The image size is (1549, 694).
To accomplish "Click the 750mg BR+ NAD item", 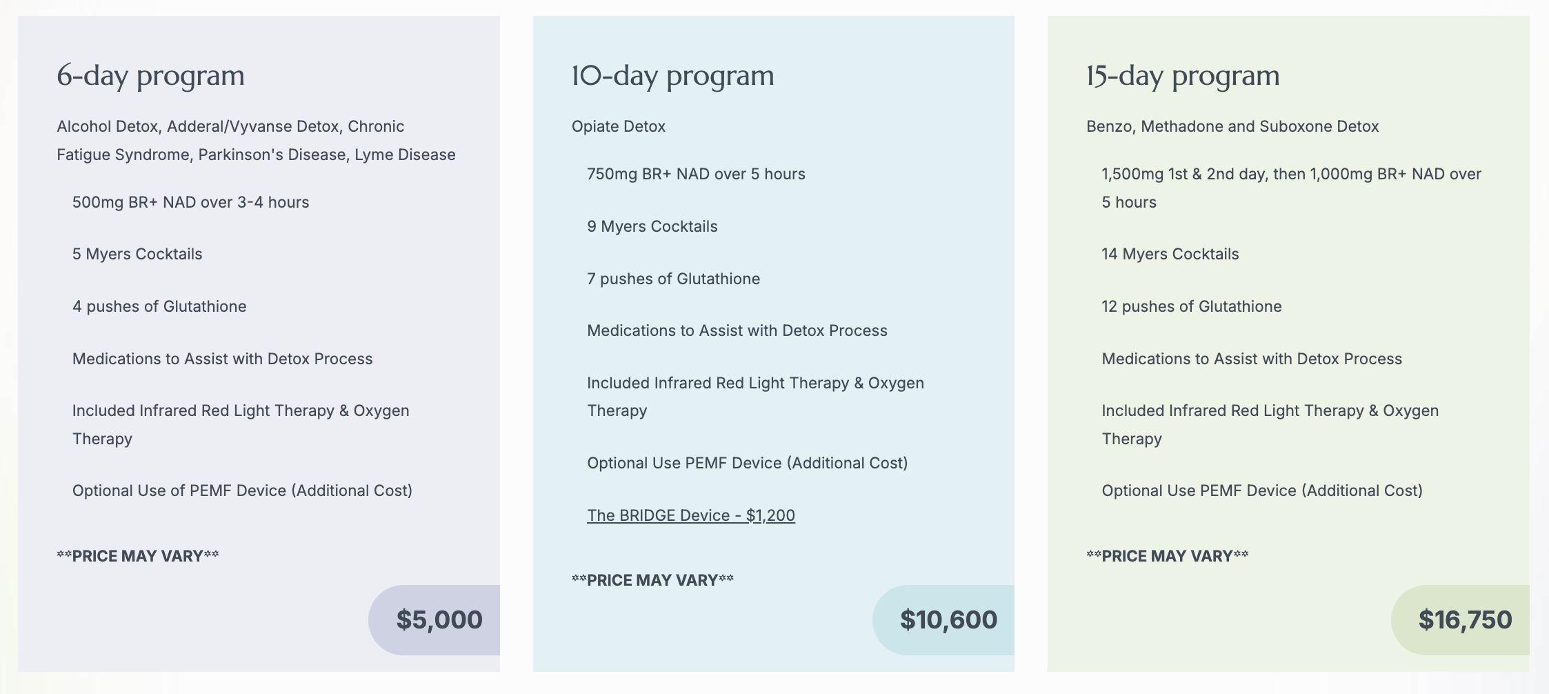I will tap(695, 174).
